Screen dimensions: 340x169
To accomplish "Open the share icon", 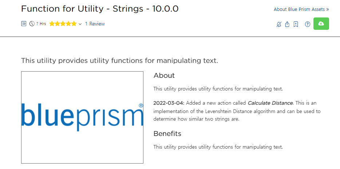I will tap(287, 24).
